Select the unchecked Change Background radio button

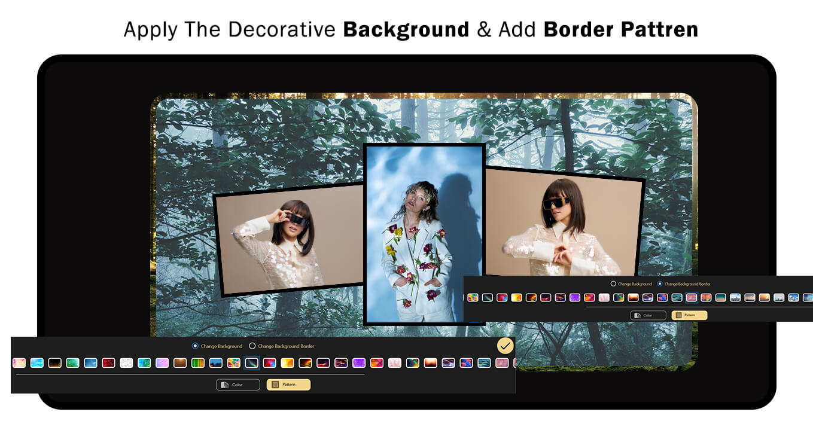(x=613, y=284)
